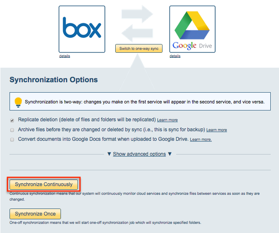
Task: Enable the Replicate deletion checkbox
Action: (x=12, y=120)
